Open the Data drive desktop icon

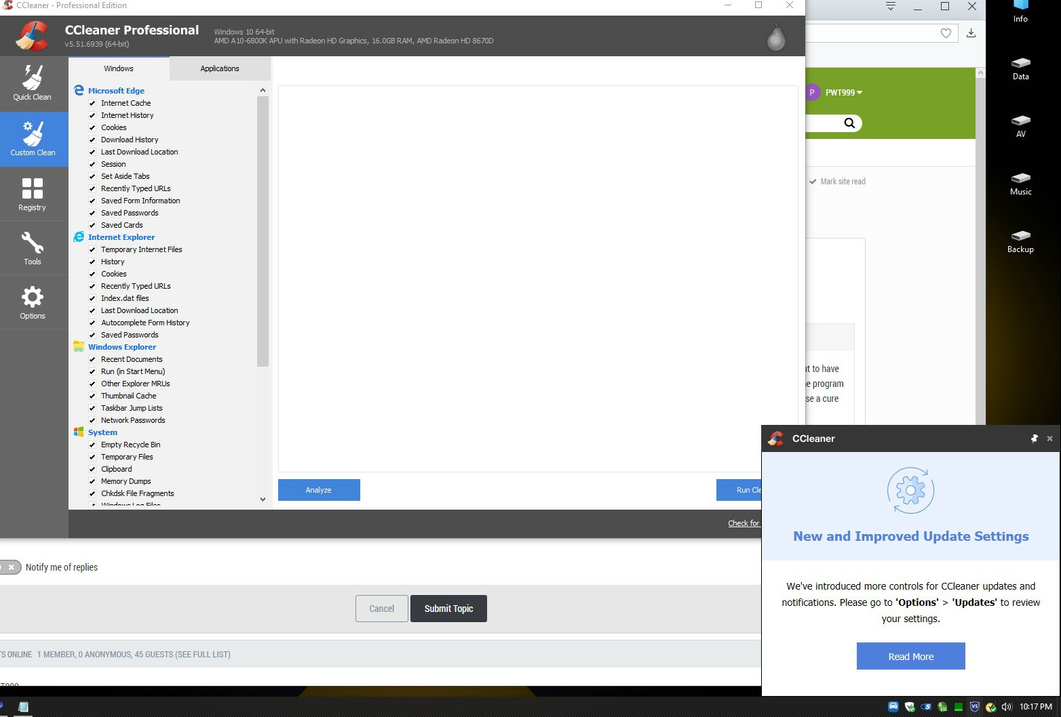pos(1020,68)
